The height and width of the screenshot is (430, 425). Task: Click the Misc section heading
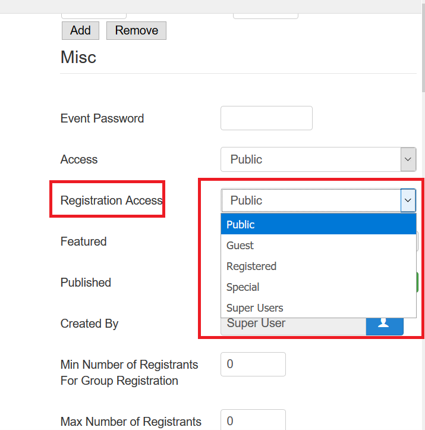tap(78, 57)
